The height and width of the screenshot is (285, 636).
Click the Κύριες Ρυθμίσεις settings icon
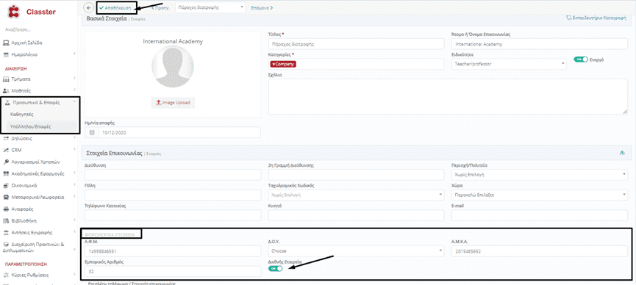[6, 275]
